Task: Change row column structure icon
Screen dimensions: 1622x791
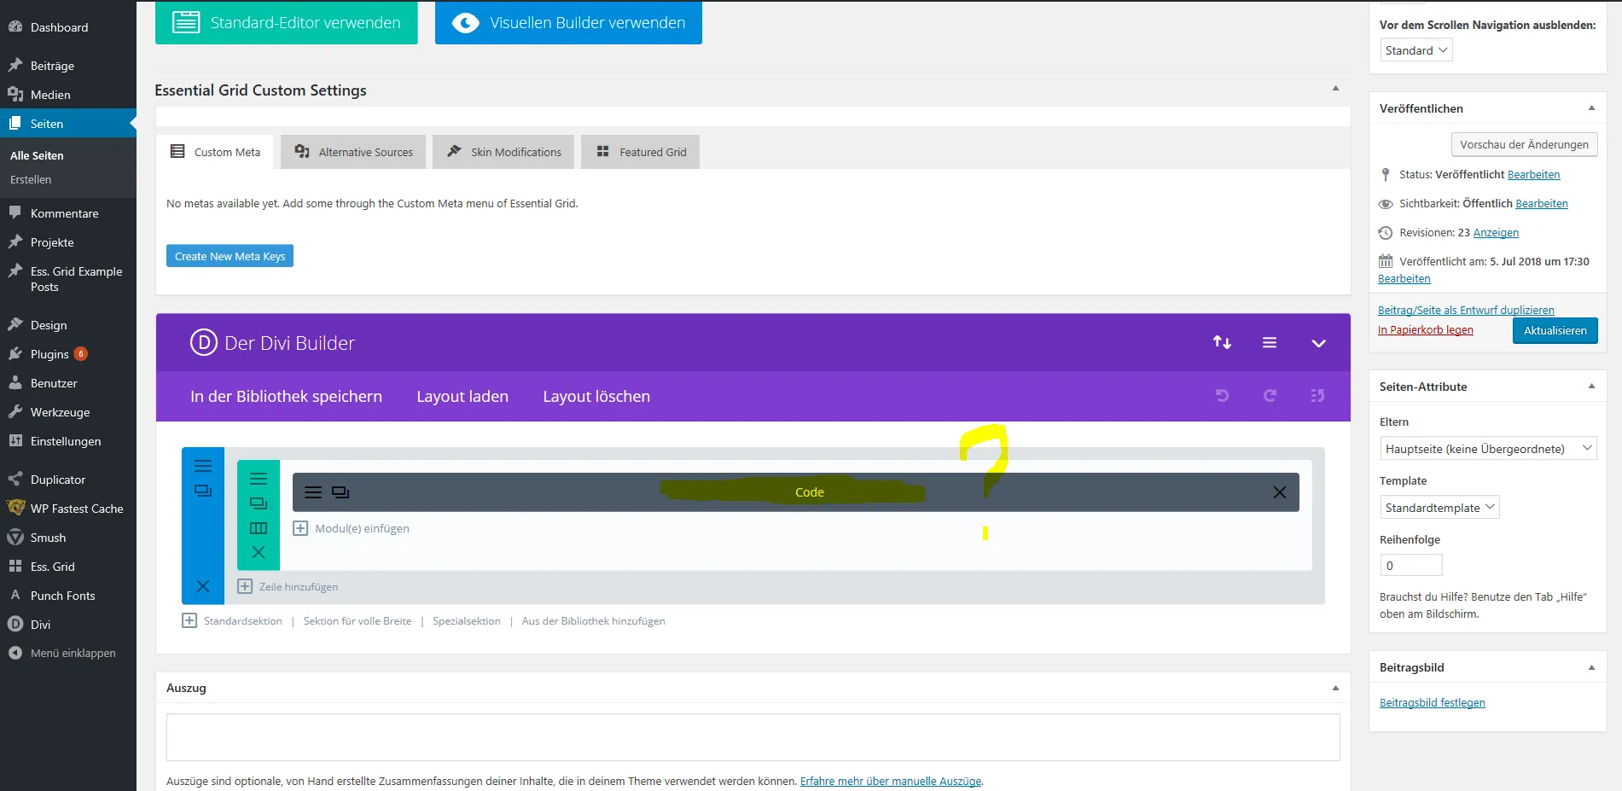Action: [x=259, y=528]
